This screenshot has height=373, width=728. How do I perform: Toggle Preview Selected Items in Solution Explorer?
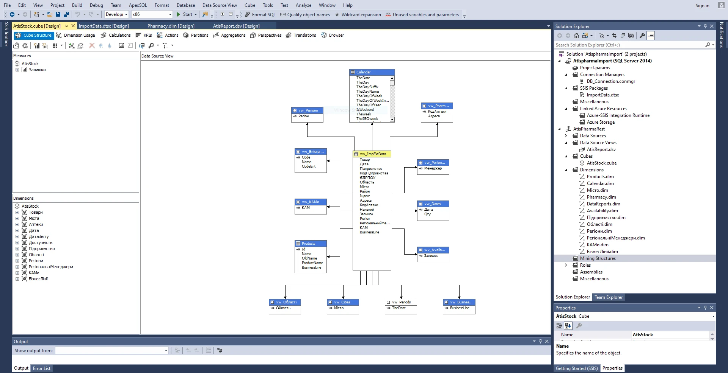[x=651, y=36]
